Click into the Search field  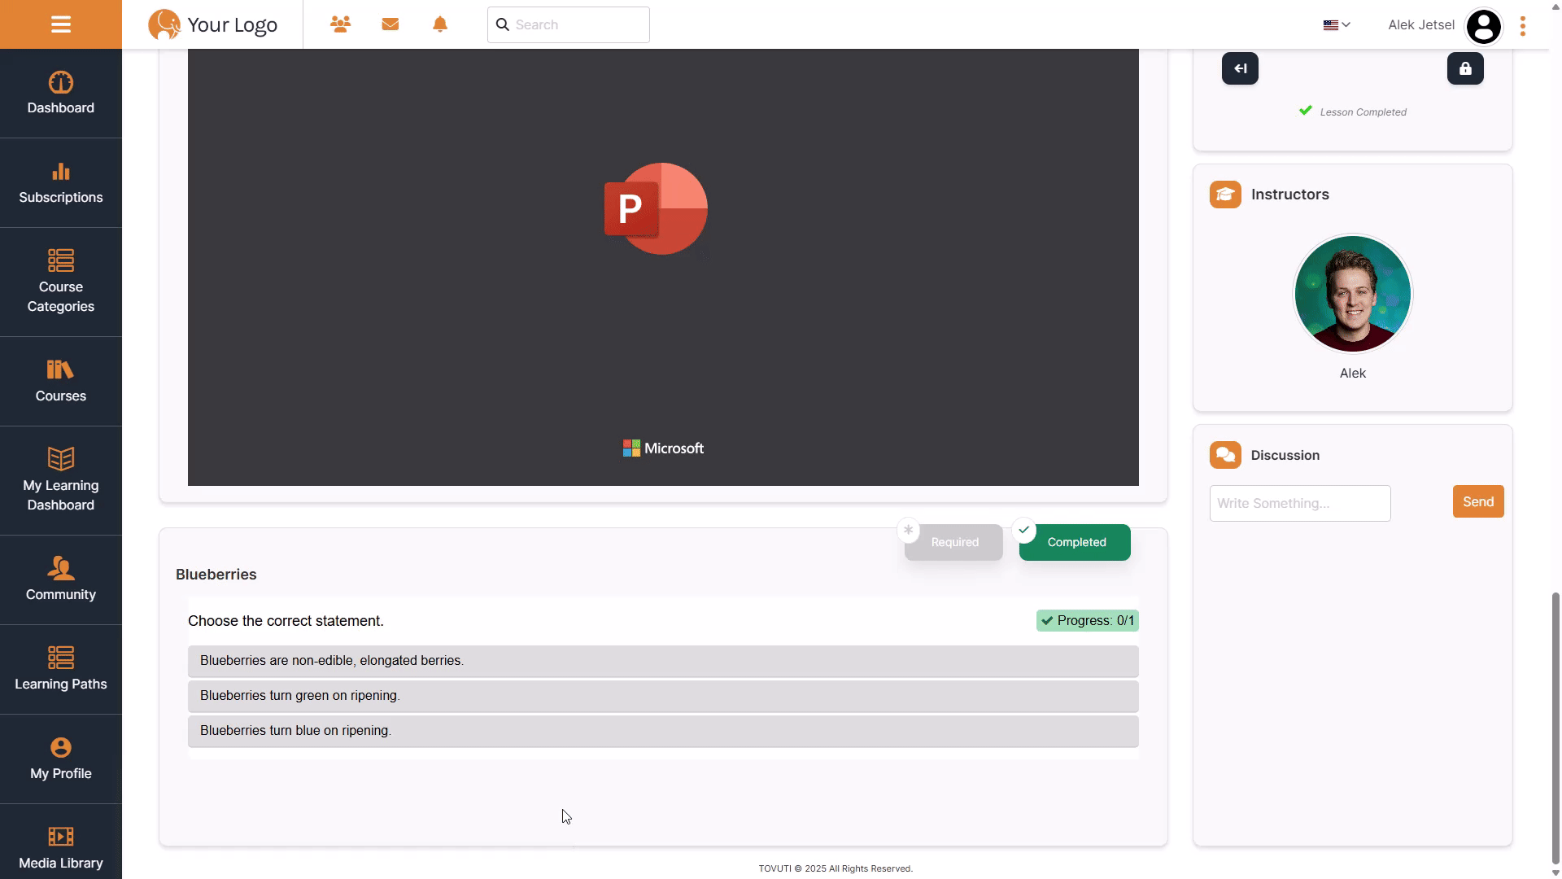tap(569, 24)
